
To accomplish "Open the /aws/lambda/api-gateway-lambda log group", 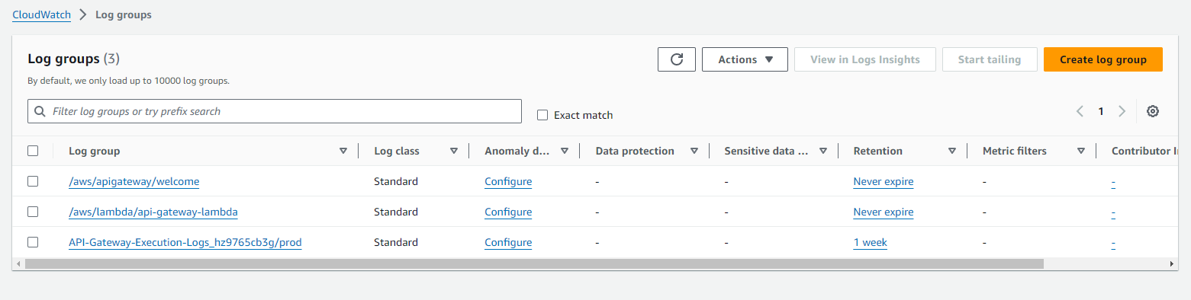I will pos(154,212).
